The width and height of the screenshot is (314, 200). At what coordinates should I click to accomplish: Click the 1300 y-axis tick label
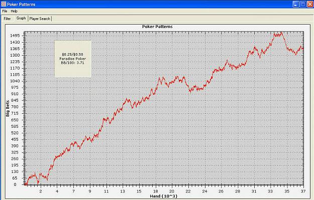click(x=15, y=55)
